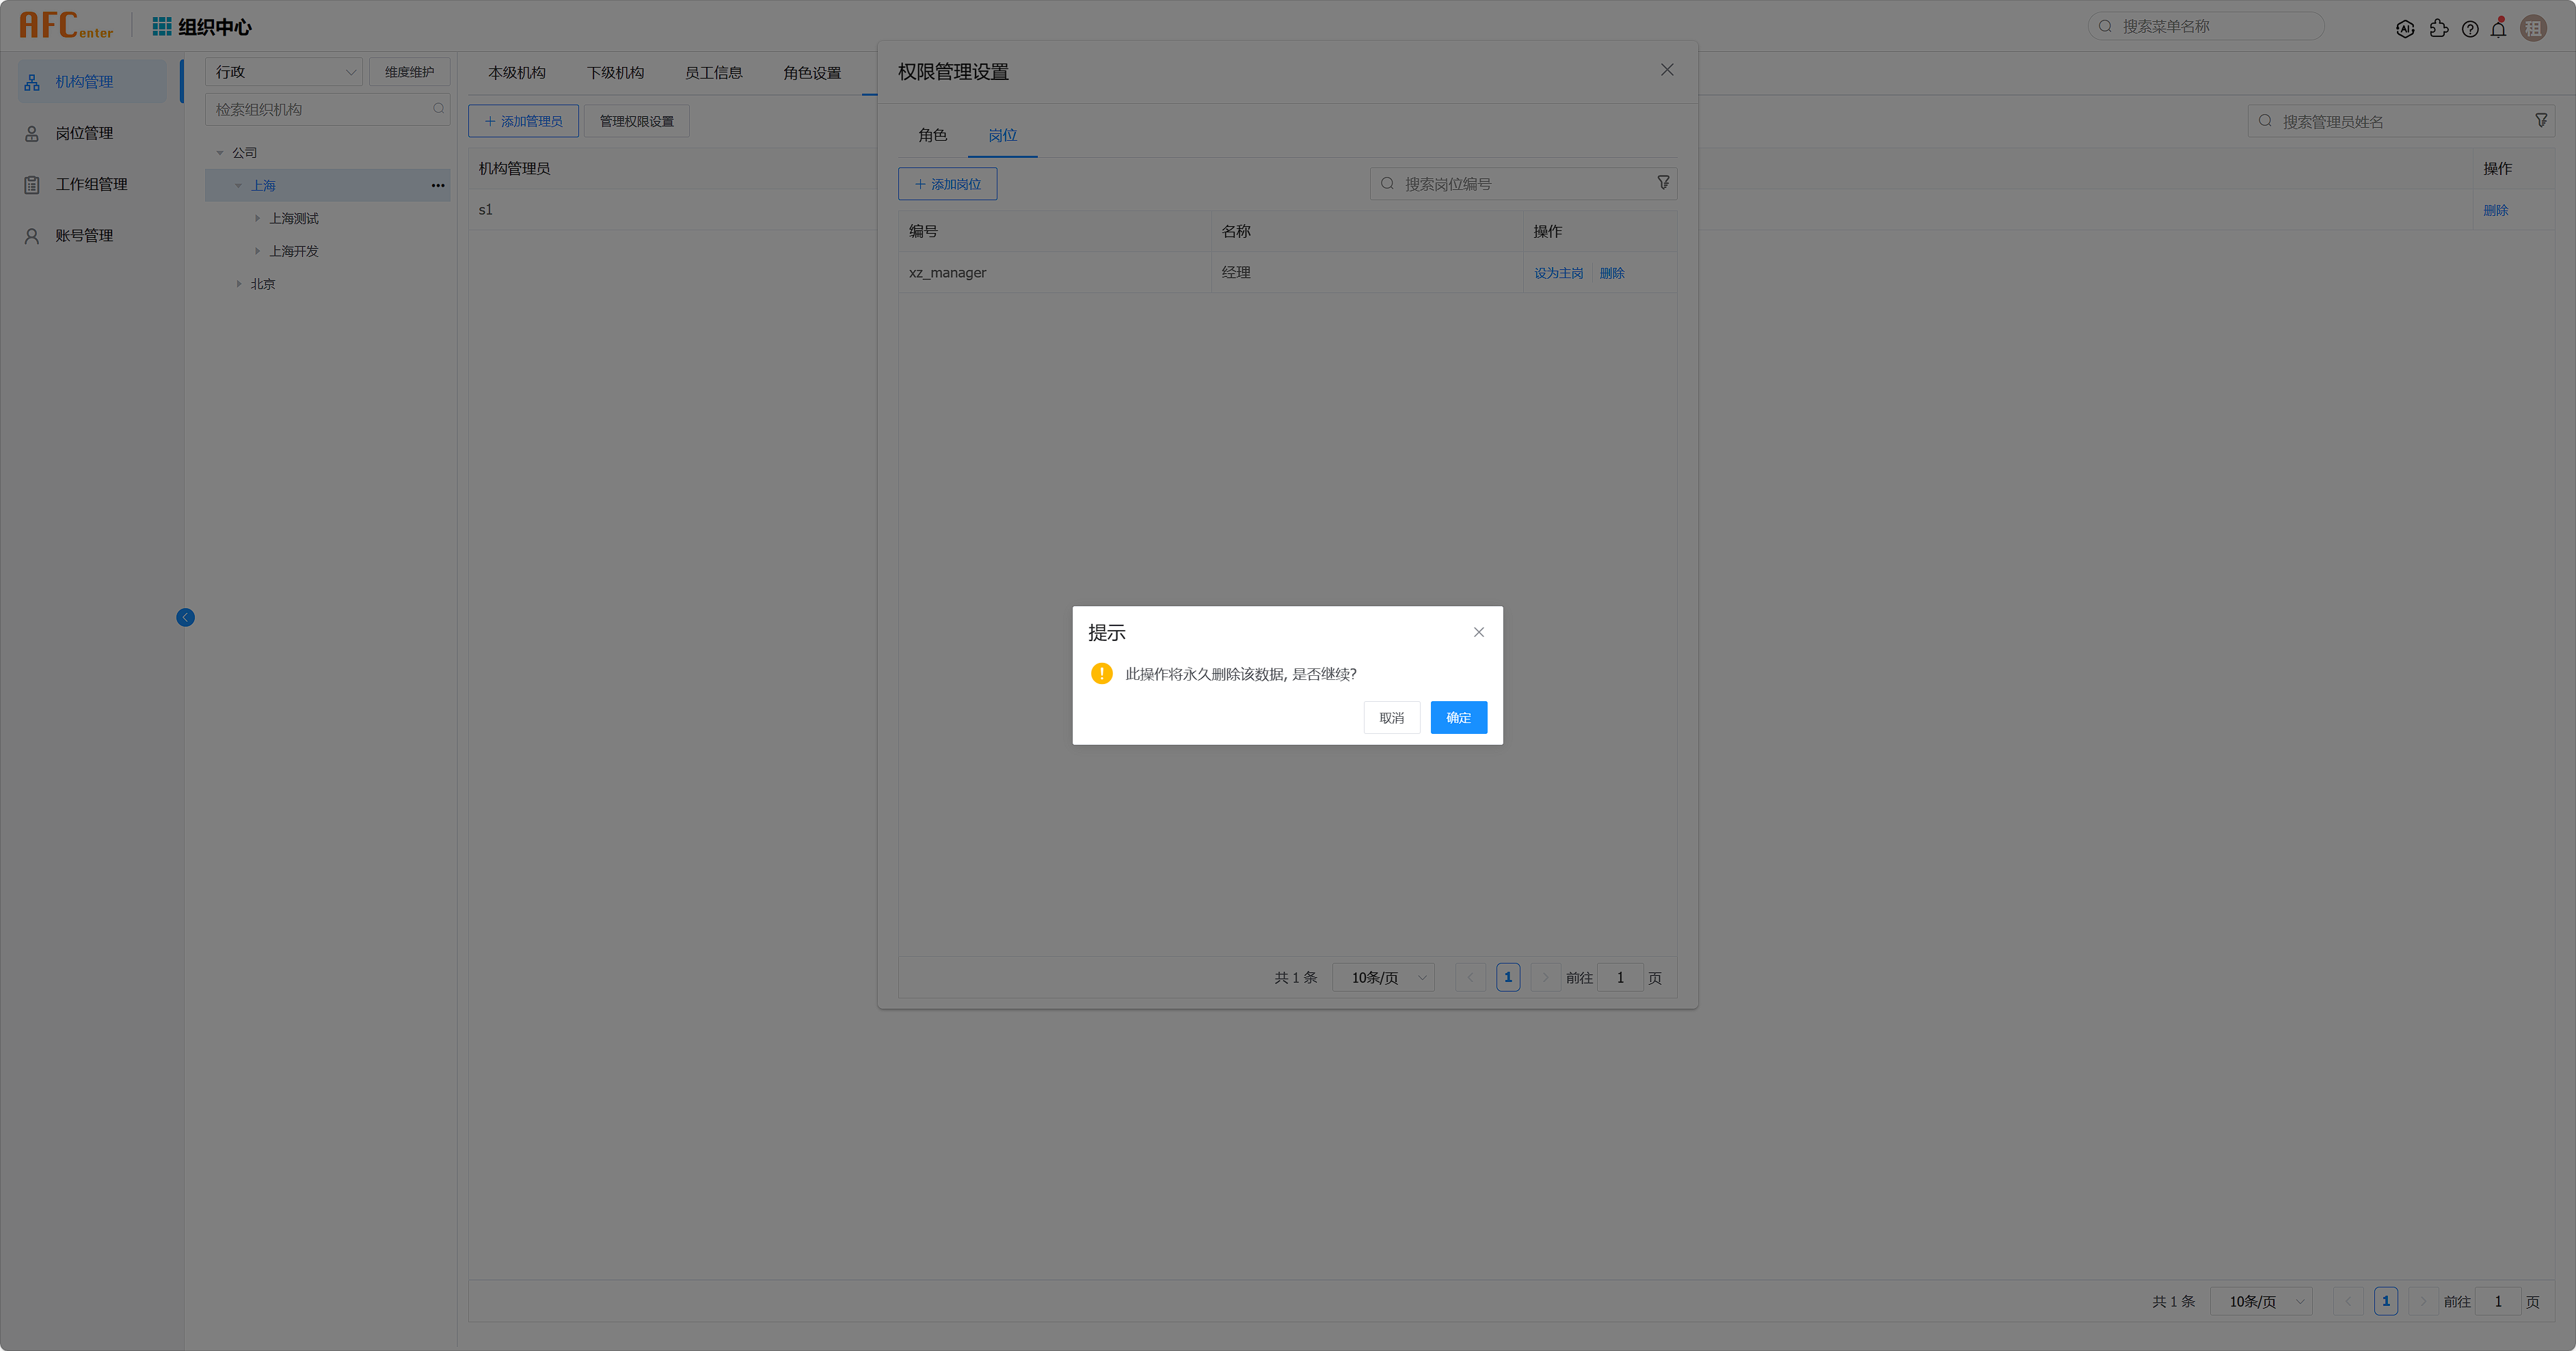Close the 提示 confirmation dialog
Viewport: 2576px width, 1351px height.
point(1478,633)
